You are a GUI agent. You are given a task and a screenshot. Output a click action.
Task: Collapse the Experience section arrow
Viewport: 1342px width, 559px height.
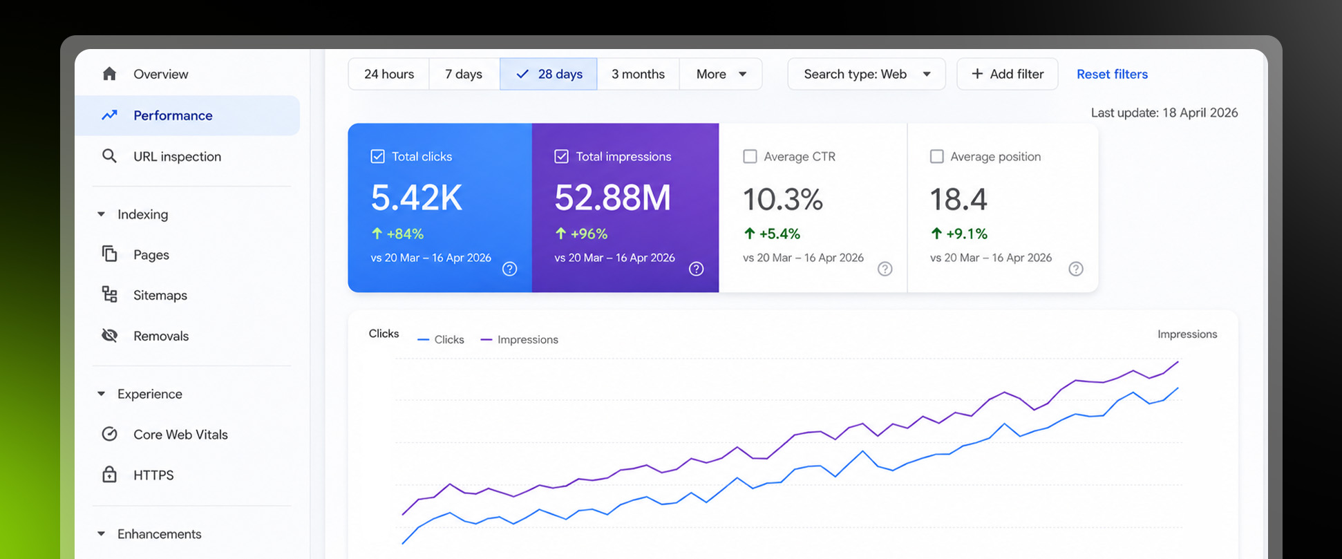click(101, 394)
